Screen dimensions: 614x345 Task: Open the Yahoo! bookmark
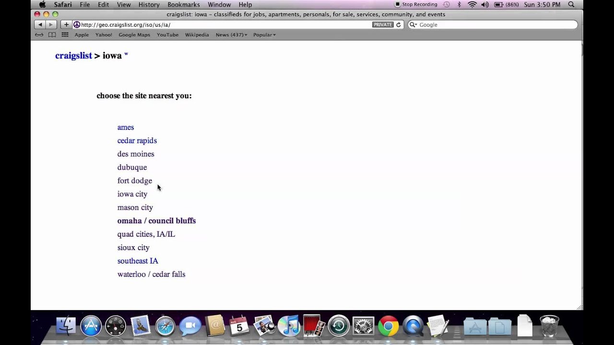pyautogui.click(x=104, y=35)
